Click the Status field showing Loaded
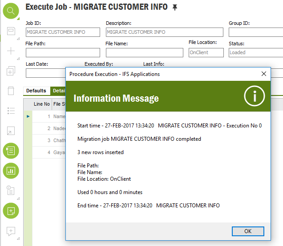 click(x=256, y=52)
